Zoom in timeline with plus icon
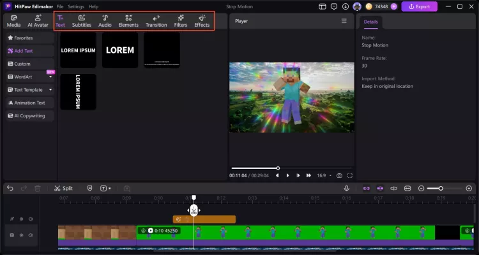Viewport: 479px width, 255px height. pos(469,189)
